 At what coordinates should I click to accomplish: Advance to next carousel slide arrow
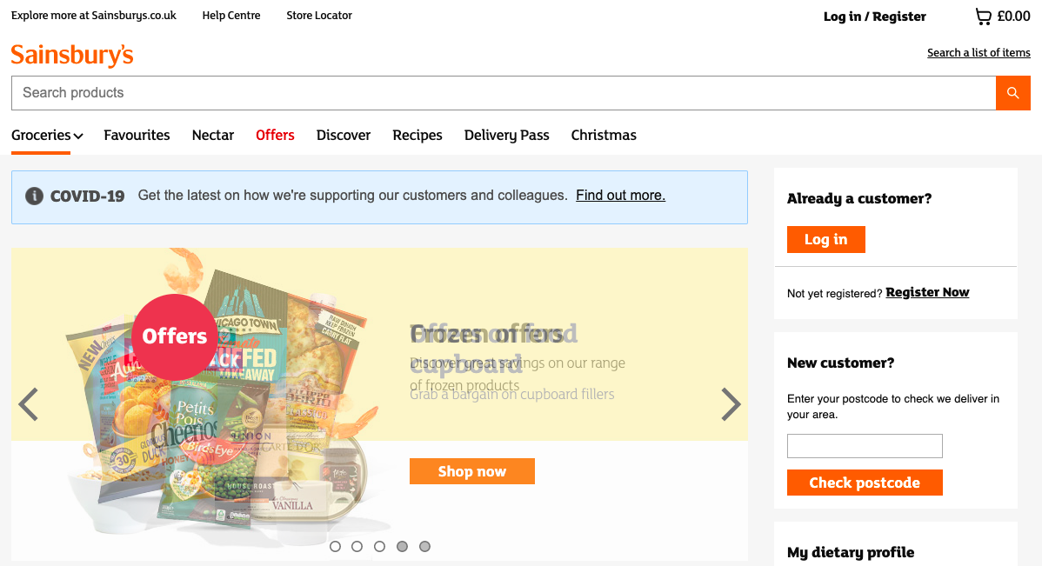731,404
